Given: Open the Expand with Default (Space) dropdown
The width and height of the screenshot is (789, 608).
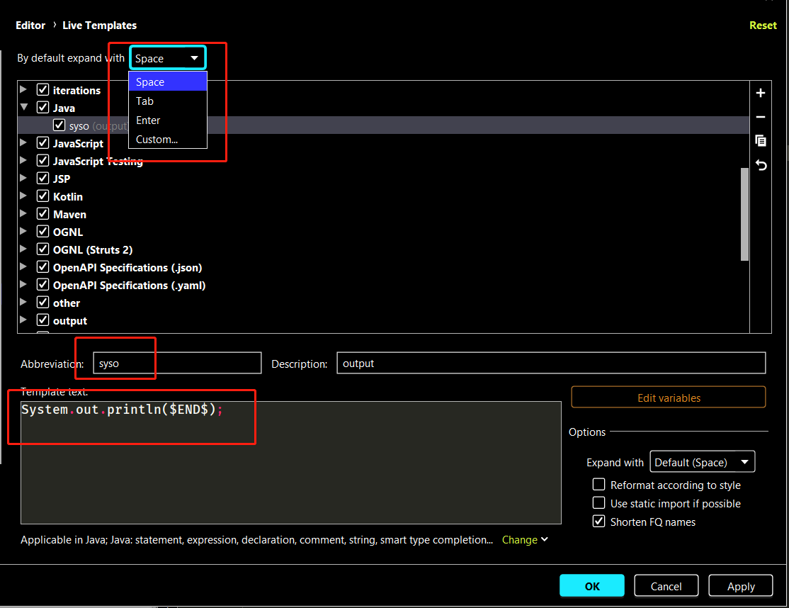Looking at the screenshot, I should point(702,462).
